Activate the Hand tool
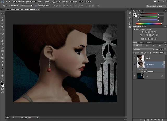The image size is (167, 121). (x=2, y=75)
